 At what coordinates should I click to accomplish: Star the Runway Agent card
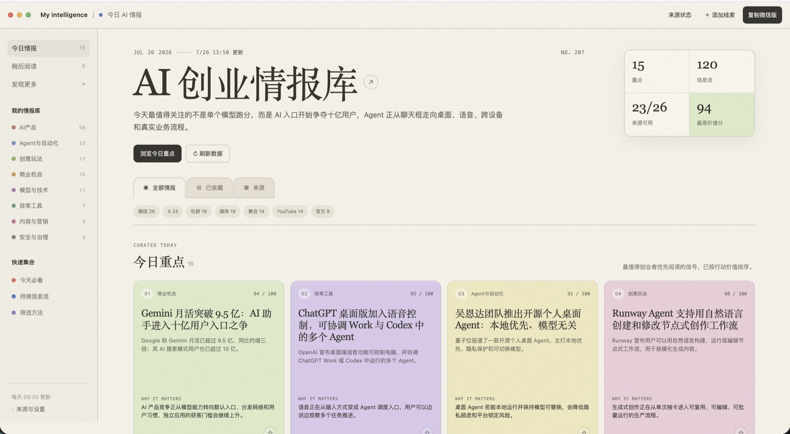click(741, 431)
